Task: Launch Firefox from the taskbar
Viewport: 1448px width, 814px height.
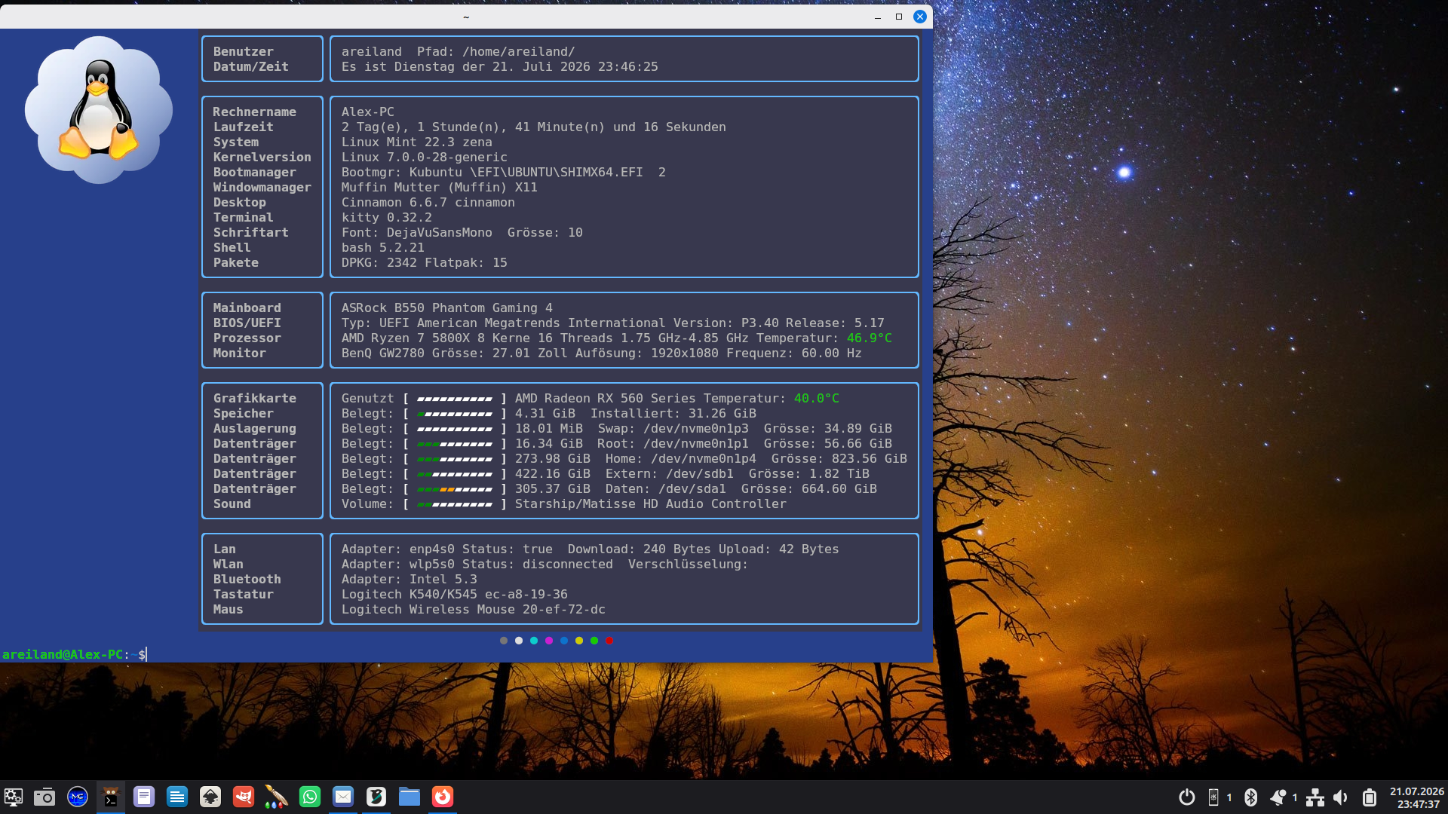Action: click(443, 797)
